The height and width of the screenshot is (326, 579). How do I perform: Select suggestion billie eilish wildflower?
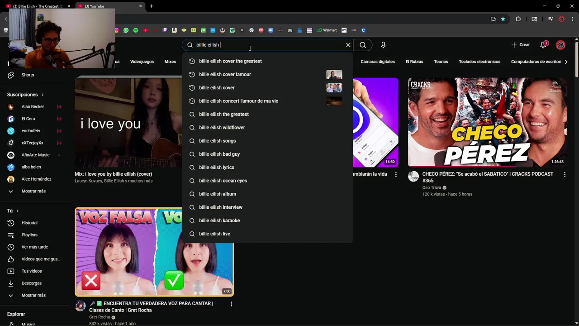267,127
